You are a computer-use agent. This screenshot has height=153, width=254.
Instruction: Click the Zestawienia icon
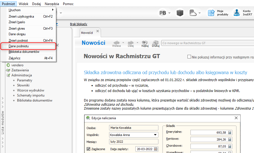(x=8, y=70)
